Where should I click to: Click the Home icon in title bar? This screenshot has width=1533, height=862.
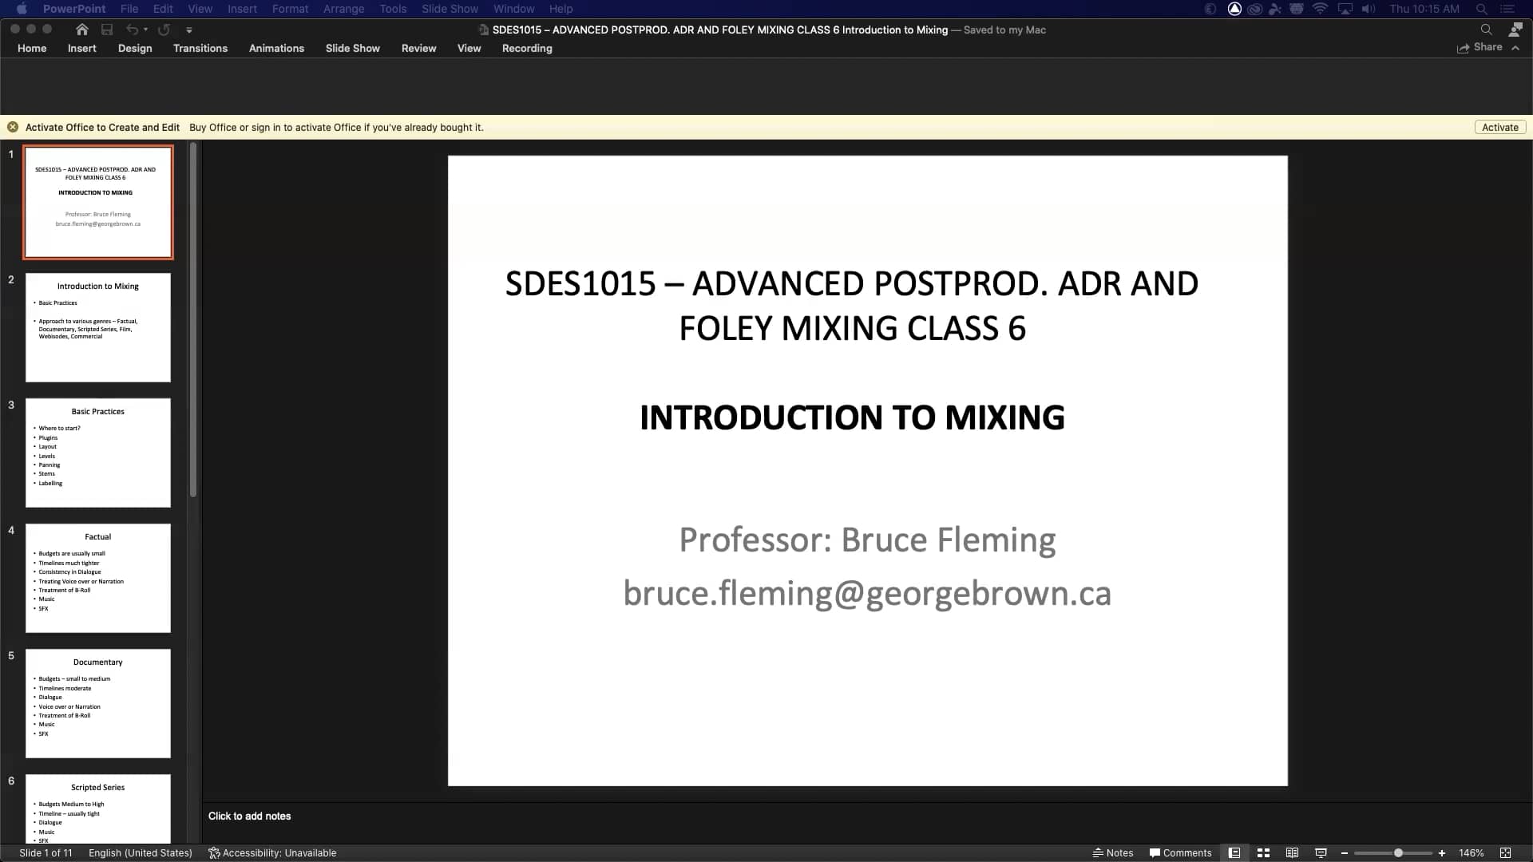click(81, 30)
